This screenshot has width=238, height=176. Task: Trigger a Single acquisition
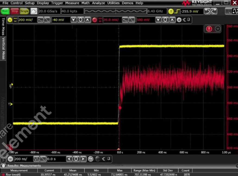[24, 11]
